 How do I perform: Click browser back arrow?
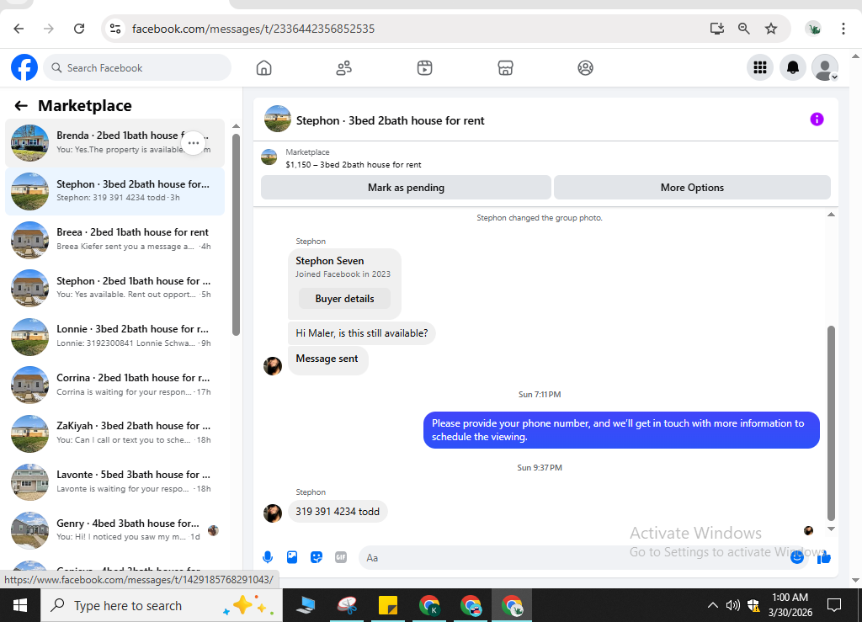point(19,29)
